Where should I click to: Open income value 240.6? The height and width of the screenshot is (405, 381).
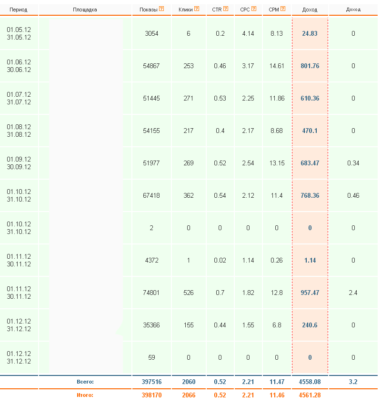310,325
